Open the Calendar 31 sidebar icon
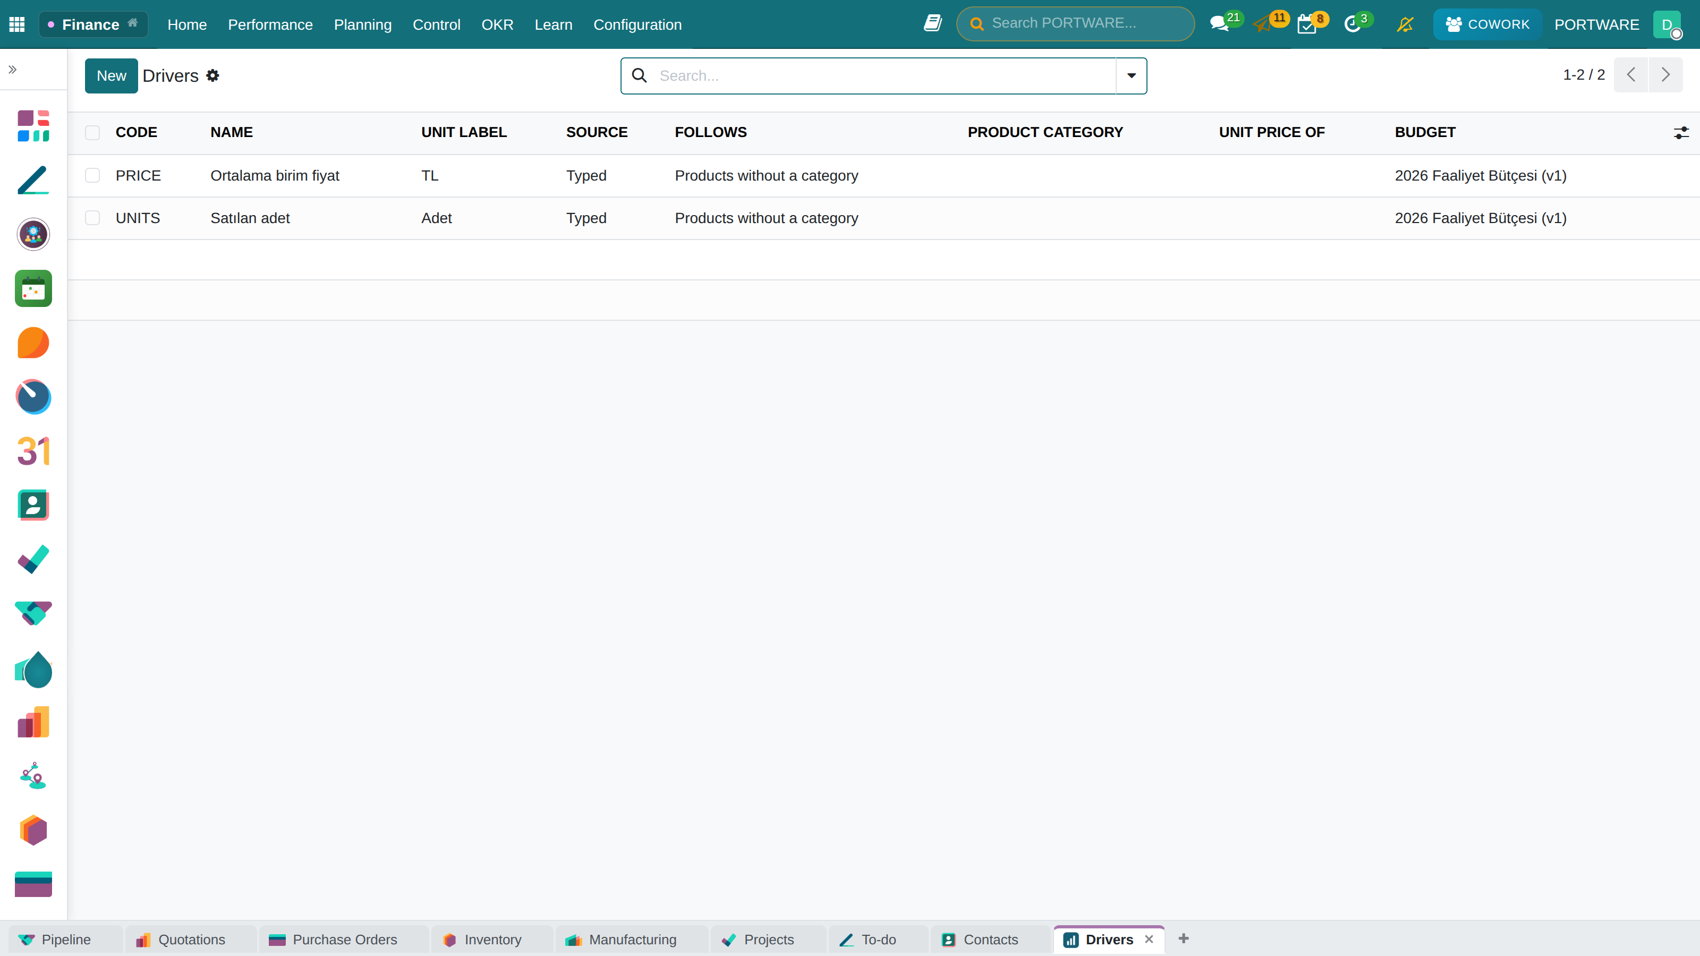The image size is (1700, 956). 33,451
